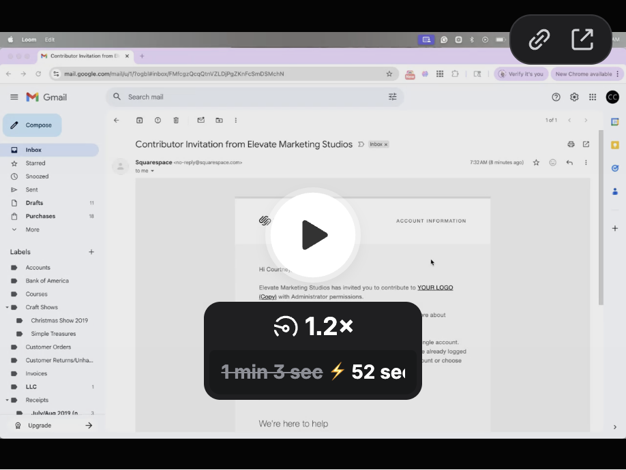Reply to the email
The height and width of the screenshot is (470, 626).
coord(569,163)
